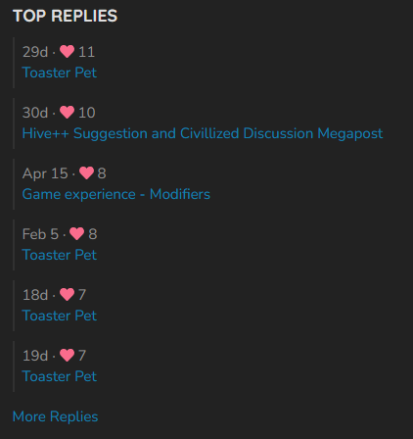The image size is (413, 439).
Task: Click the heart icon on the Apr 15 reply
Action: coord(86,173)
